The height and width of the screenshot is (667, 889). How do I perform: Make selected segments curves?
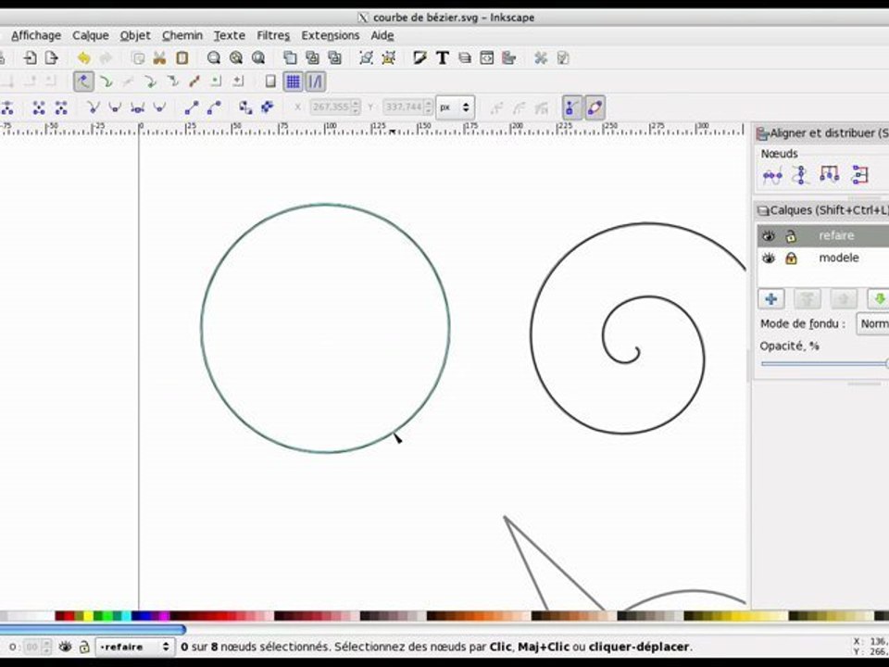(x=214, y=107)
